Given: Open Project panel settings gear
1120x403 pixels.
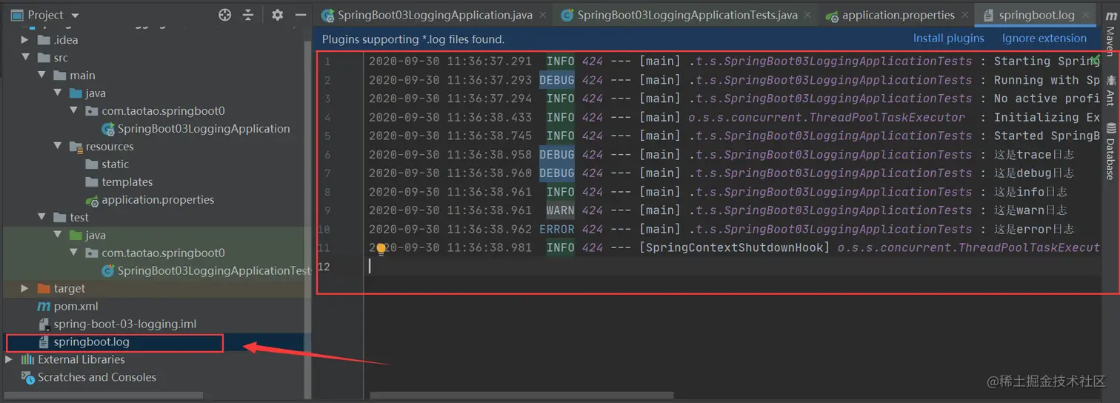Looking at the screenshot, I should [277, 15].
